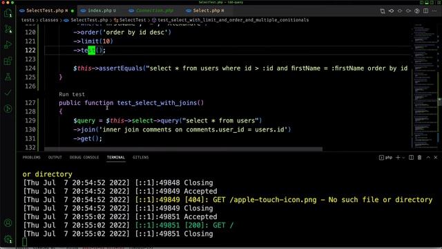Screen dimensions: 442x249
Task: Place cursor on test_select_with_joins function name
Action: point(157,103)
